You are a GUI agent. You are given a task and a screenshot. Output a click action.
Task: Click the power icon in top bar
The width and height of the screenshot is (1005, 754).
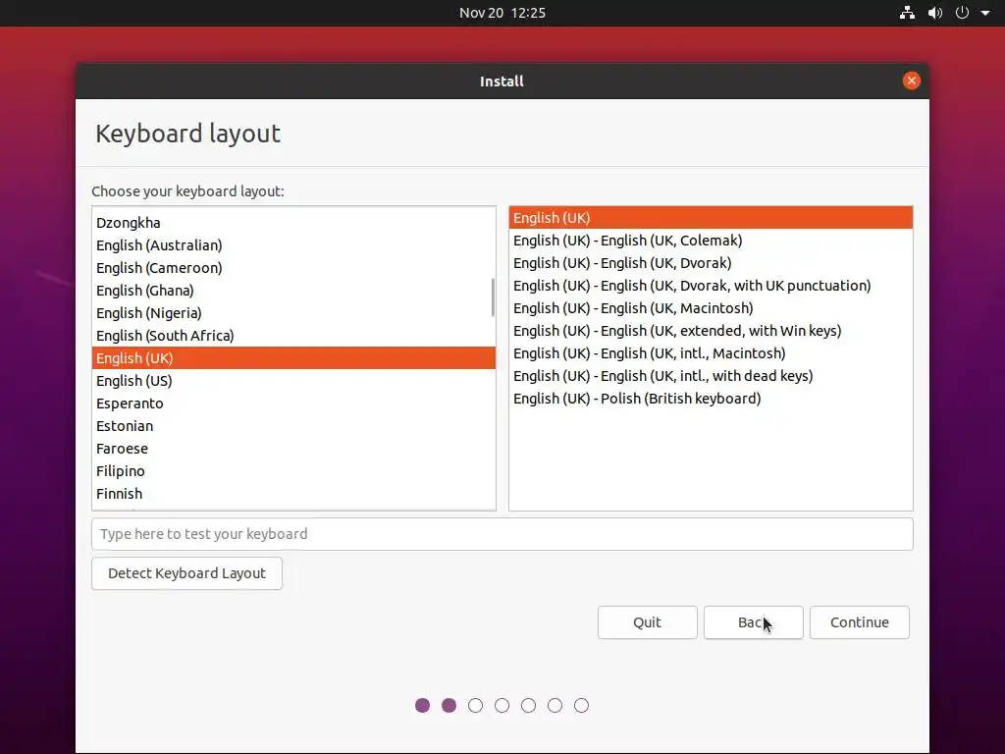point(962,13)
